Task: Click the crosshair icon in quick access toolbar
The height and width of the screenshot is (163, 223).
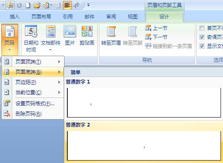Action: point(77,6)
